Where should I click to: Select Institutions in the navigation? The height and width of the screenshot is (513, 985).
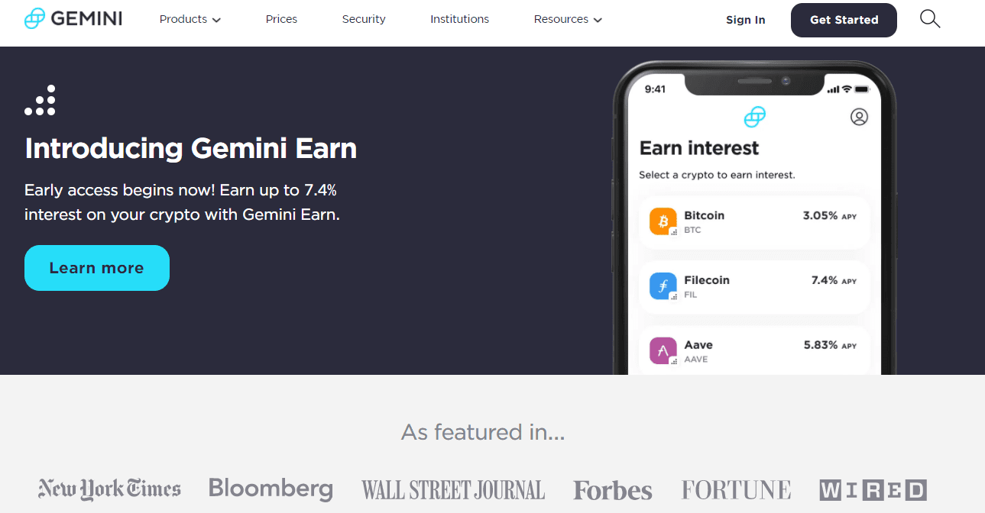tap(459, 19)
